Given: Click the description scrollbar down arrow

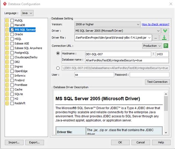Looking at the screenshot, I should point(166,132).
